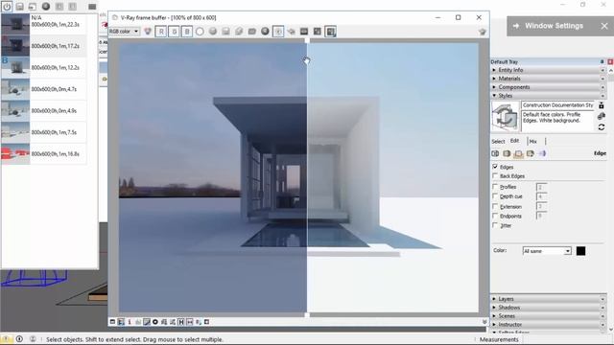Click the teapot render icon in frame buffer

pyautogui.click(x=482, y=32)
